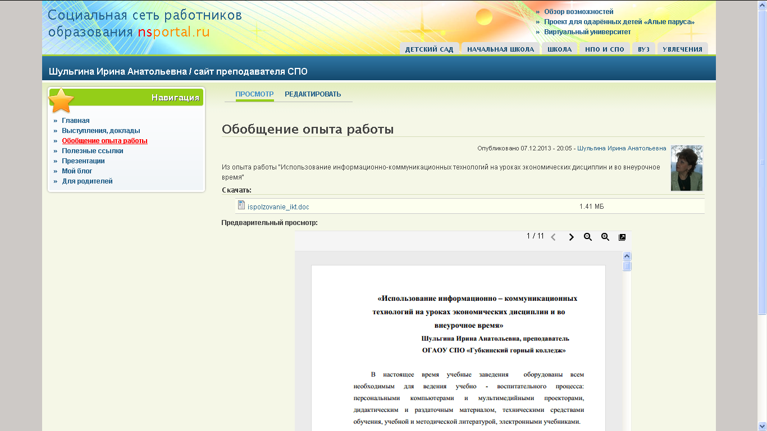This screenshot has height=431, width=767.
Task: Download the ispolzovanie_ikt.doc file
Action: coord(278,207)
